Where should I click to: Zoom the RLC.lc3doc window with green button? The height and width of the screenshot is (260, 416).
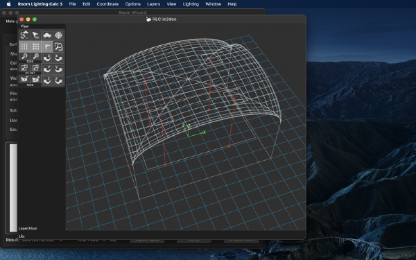tap(35, 19)
